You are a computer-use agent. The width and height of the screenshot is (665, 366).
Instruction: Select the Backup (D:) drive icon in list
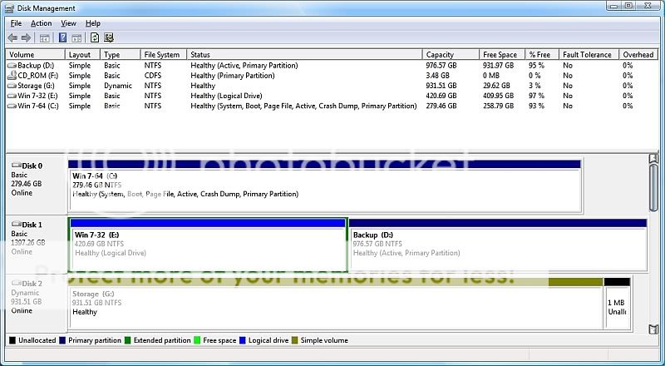pos(12,64)
